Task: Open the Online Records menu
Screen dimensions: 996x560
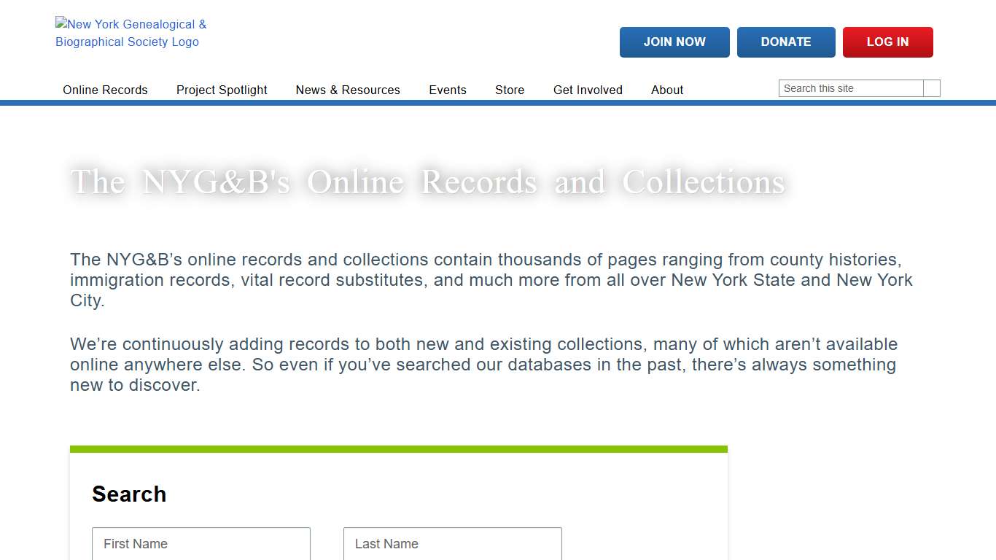Action: click(x=105, y=90)
